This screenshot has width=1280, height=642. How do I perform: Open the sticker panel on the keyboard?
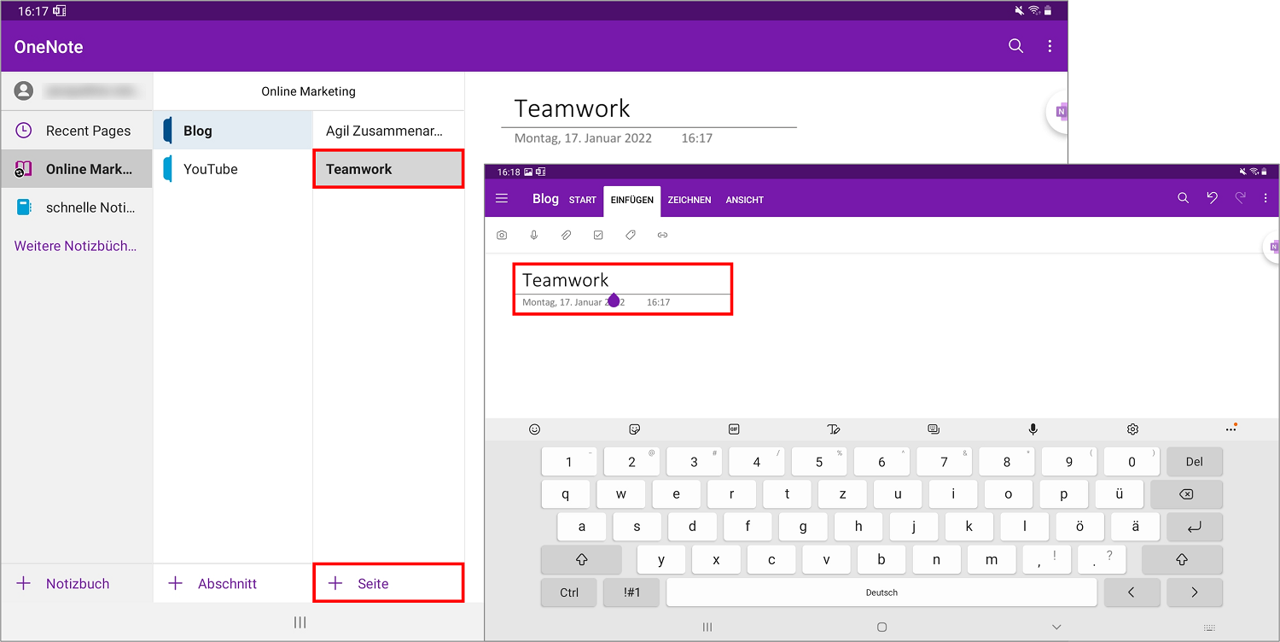(x=634, y=429)
